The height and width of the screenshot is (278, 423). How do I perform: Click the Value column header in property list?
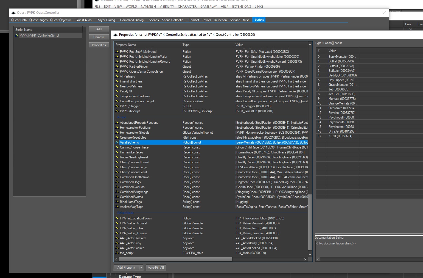271,45
